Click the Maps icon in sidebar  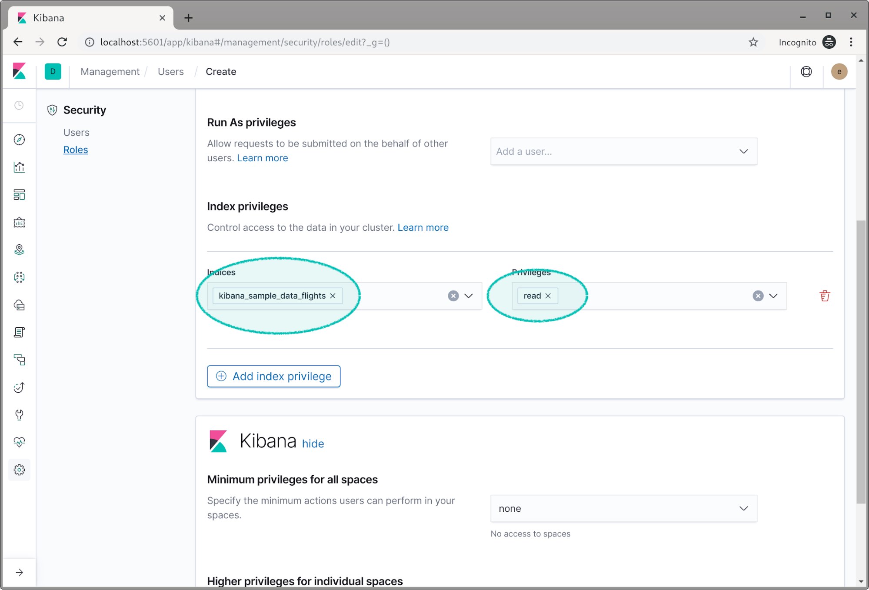(19, 250)
